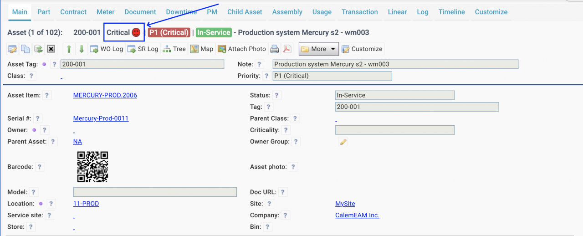Screen dimensions: 583x236
Task: Select the Timeline tab
Action: click(451, 12)
